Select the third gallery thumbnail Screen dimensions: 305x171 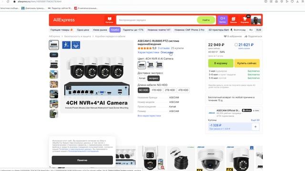54,65
